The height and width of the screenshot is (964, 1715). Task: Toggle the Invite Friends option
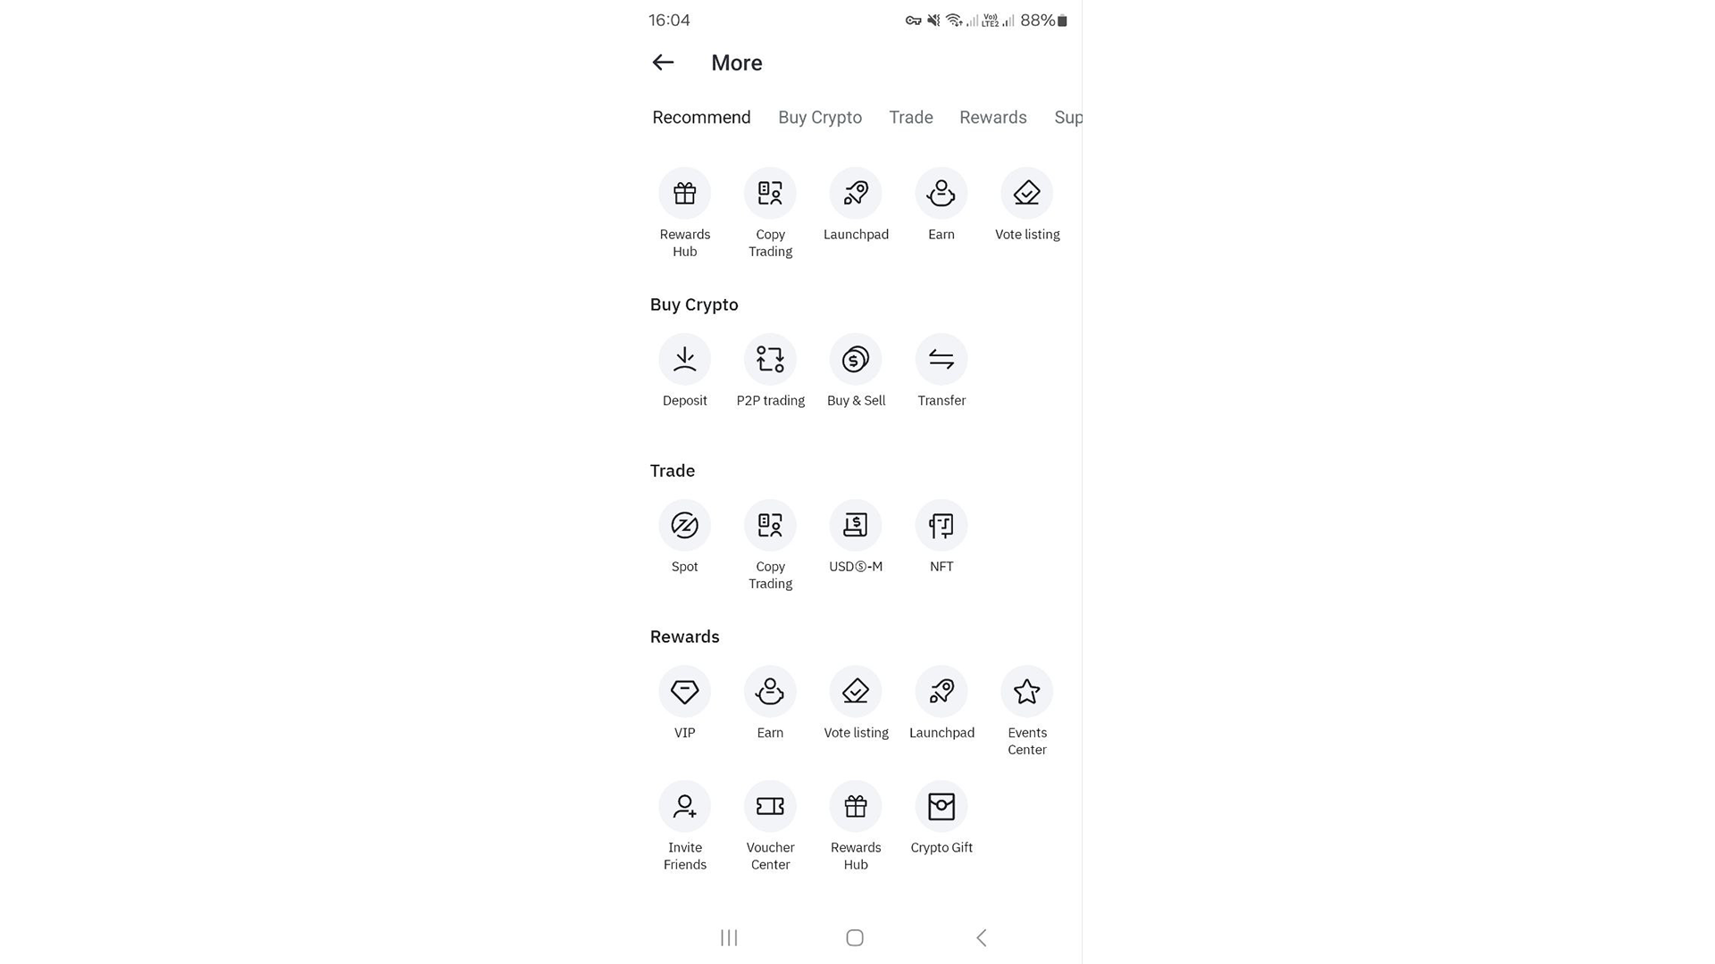click(684, 806)
